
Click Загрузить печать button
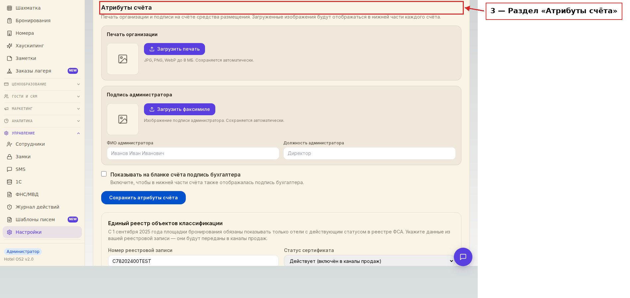(x=175, y=49)
